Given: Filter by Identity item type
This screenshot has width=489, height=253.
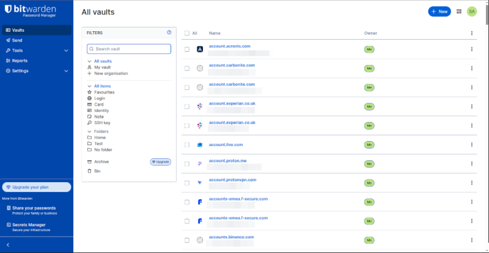Looking at the screenshot, I should tap(101, 111).
